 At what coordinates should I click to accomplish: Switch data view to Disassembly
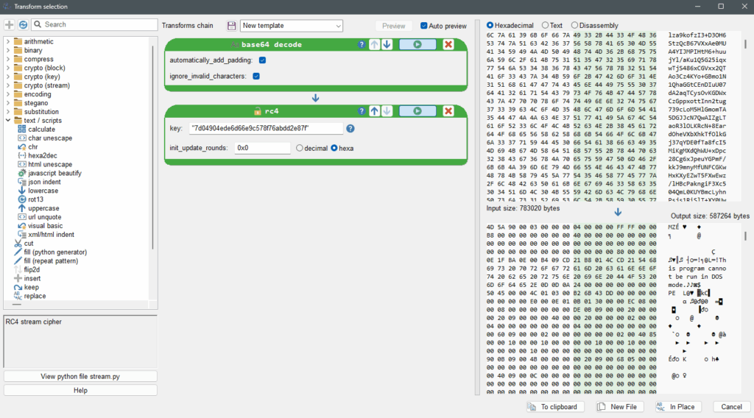click(x=574, y=25)
